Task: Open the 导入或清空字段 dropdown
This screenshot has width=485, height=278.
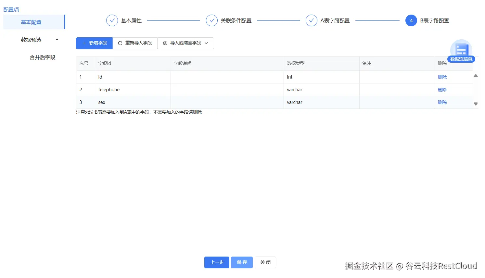Action: click(x=185, y=43)
